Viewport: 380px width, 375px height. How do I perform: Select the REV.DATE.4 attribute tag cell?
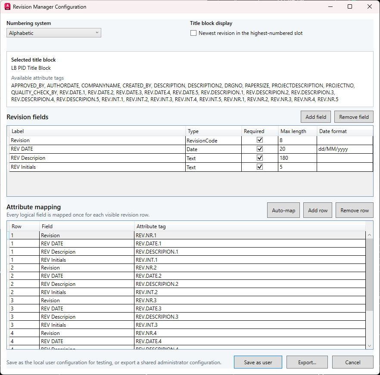pos(250,341)
